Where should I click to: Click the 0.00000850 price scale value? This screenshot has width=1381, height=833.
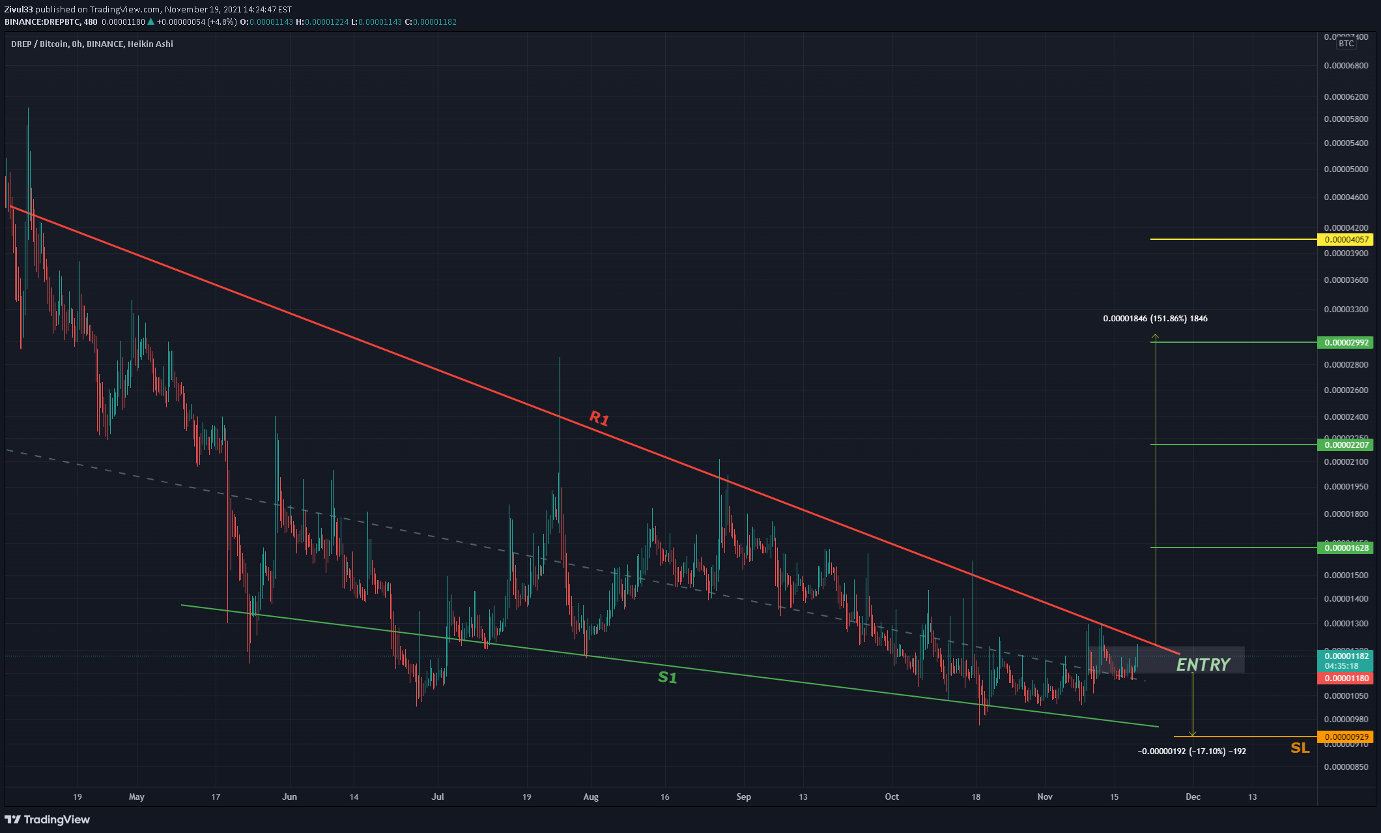pos(1346,767)
